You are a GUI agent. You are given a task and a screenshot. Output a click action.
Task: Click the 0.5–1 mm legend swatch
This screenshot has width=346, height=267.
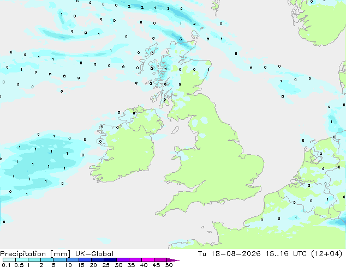pos(22,260)
